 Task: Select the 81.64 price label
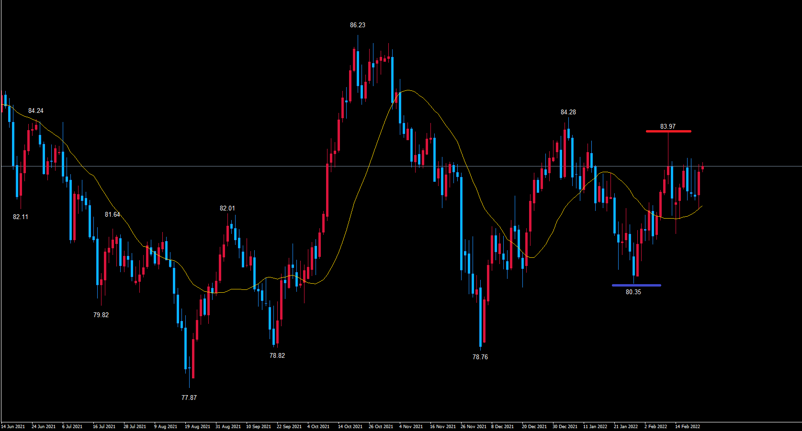point(112,215)
